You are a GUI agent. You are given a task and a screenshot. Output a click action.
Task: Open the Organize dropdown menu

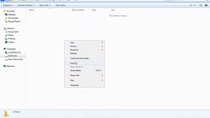tap(8, 5)
